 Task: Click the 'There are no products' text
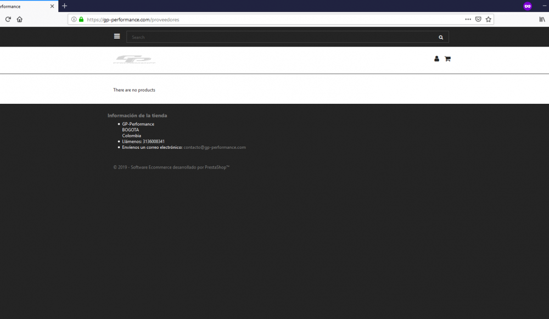point(134,90)
